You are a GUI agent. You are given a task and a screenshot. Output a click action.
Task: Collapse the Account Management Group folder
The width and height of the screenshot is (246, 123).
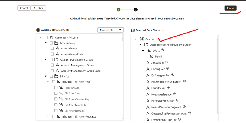(x=46, y=59)
